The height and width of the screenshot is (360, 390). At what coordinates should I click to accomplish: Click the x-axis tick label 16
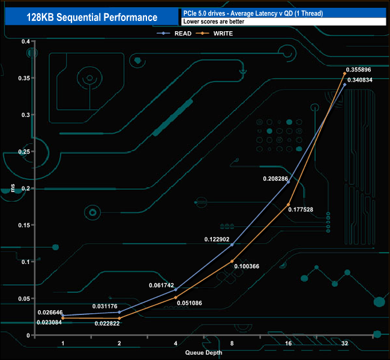pyautogui.click(x=288, y=343)
